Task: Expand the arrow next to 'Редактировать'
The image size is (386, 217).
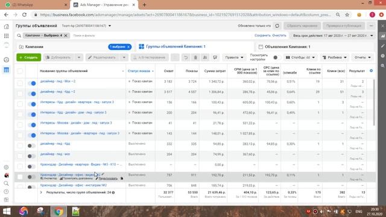Action: tap(124, 57)
